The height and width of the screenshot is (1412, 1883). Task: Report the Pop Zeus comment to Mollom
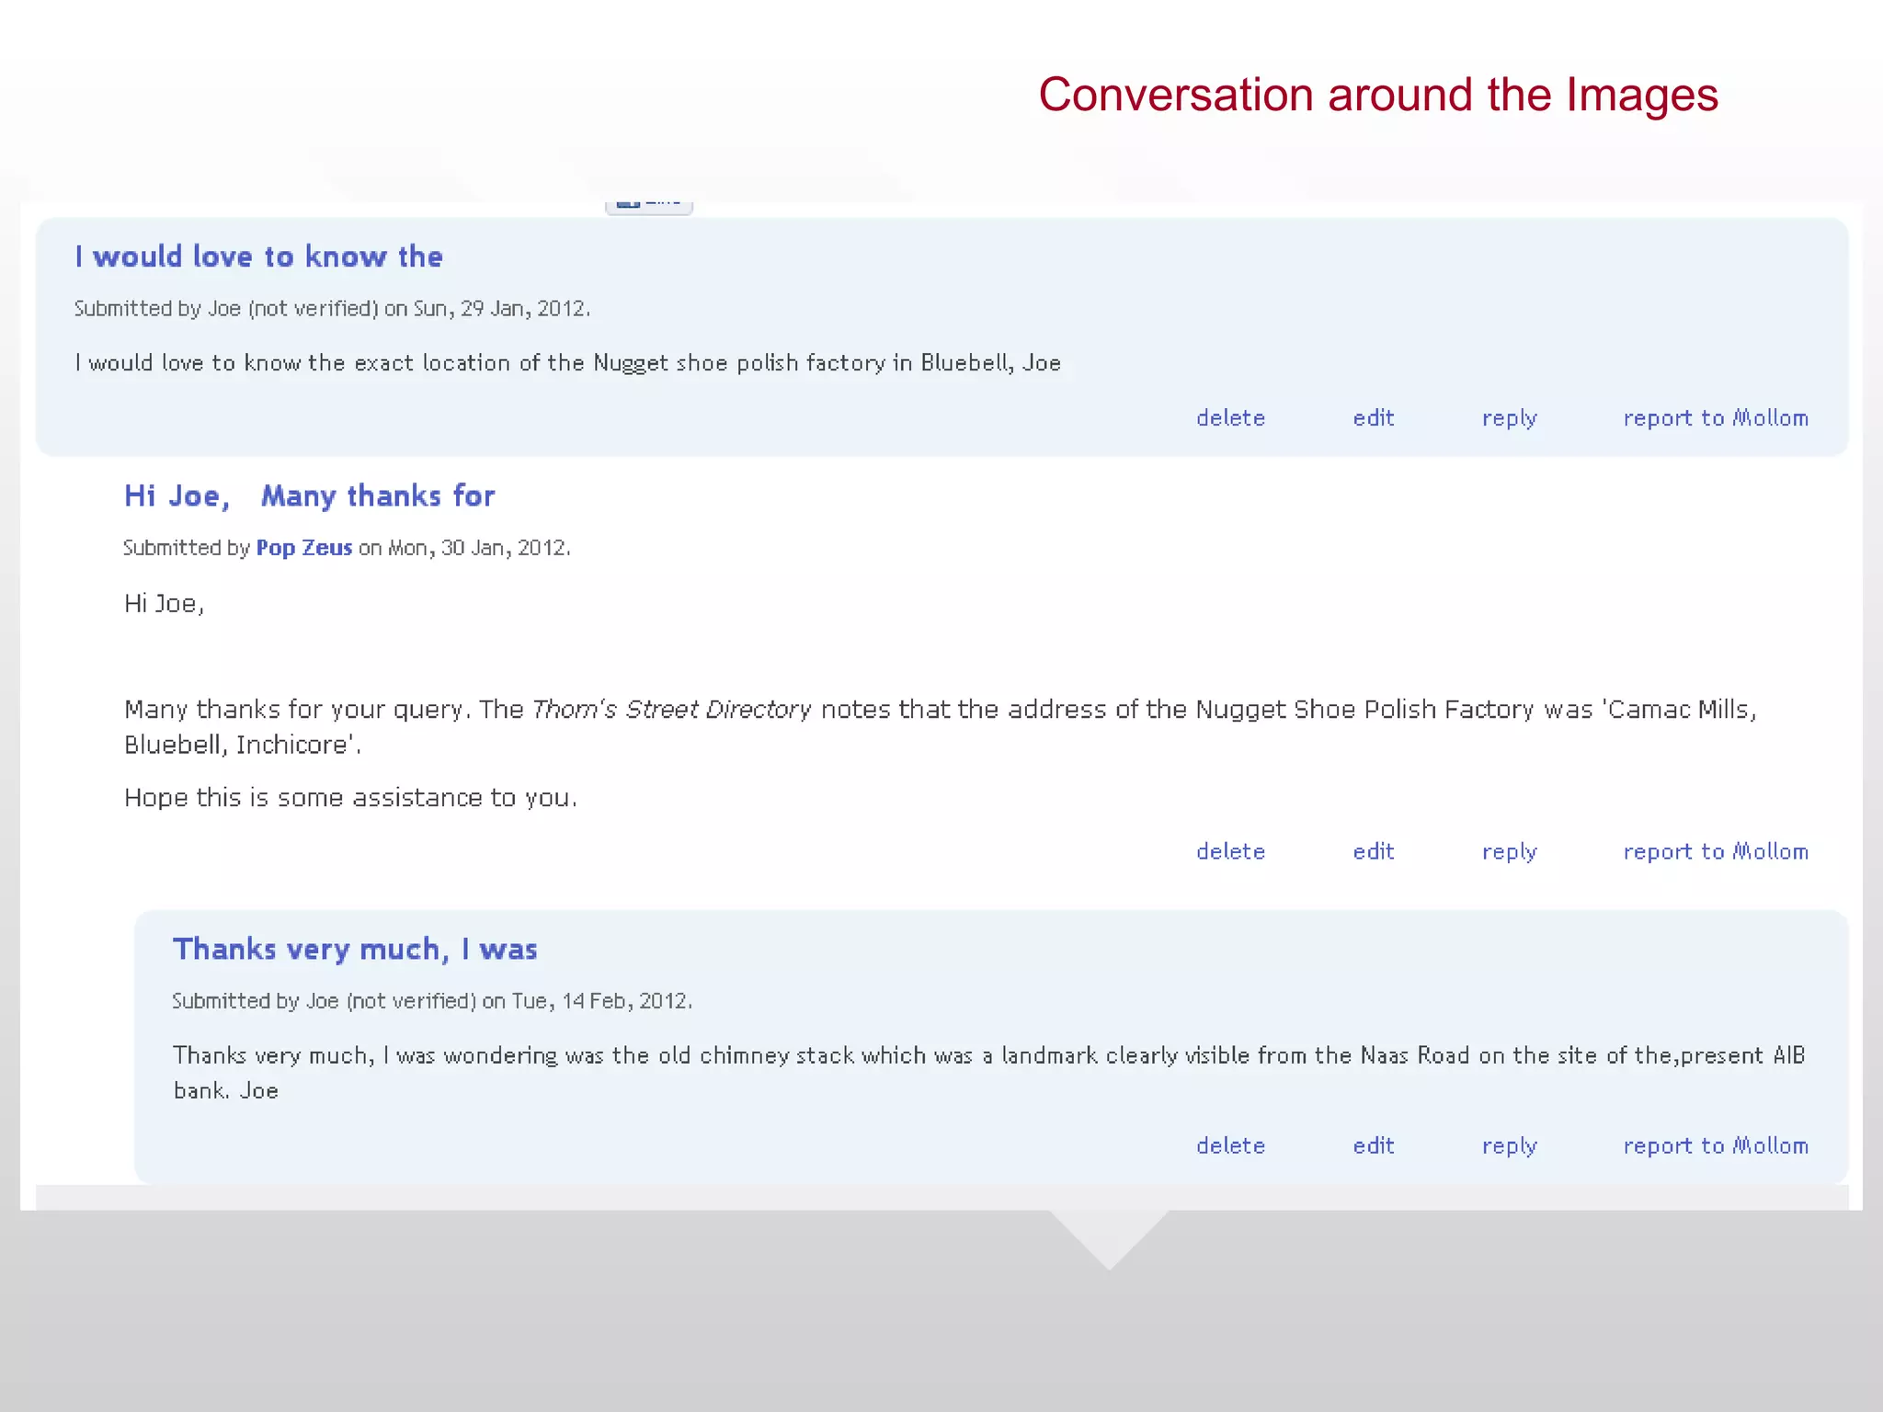[1716, 852]
